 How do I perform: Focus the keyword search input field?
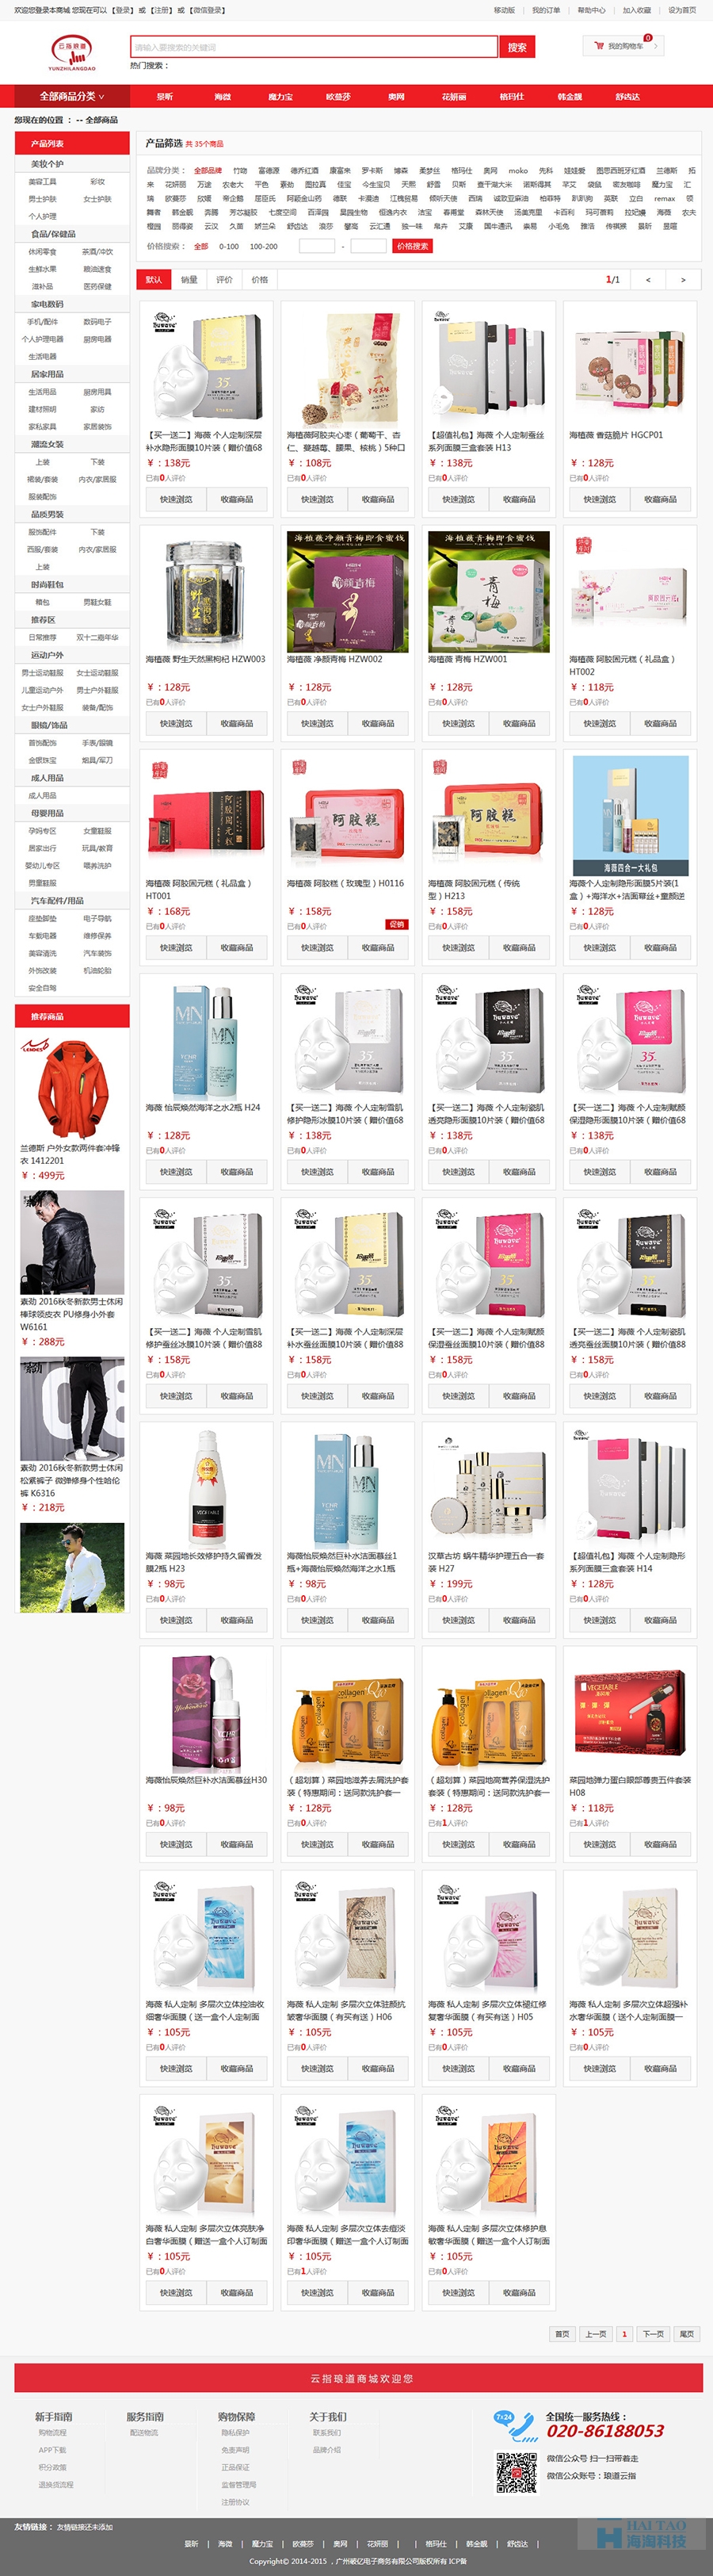(x=314, y=47)
